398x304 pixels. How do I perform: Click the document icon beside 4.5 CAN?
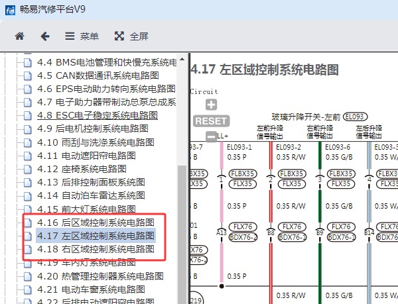pos(28,76)
